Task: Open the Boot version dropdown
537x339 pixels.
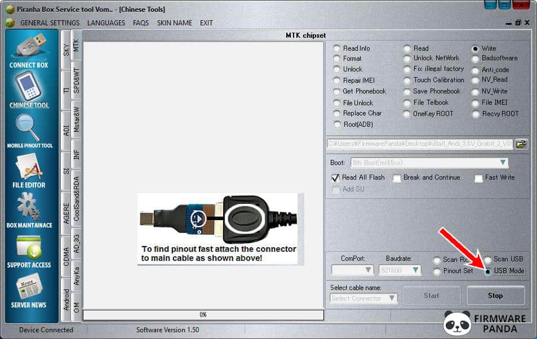Action: pyautogui.click(x=502, y=162)
